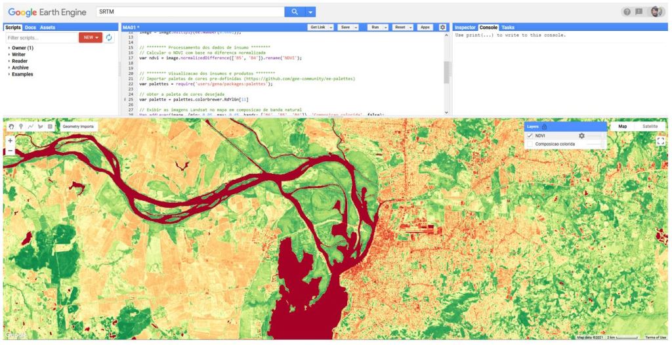
Task: Open the red NEW dropdown button
Action: [x=90, y=38]
